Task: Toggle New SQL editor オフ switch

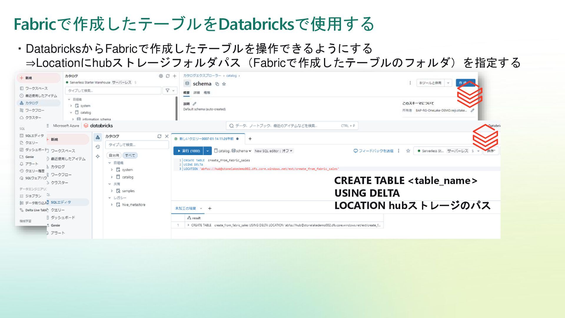Action: (273, 151)
